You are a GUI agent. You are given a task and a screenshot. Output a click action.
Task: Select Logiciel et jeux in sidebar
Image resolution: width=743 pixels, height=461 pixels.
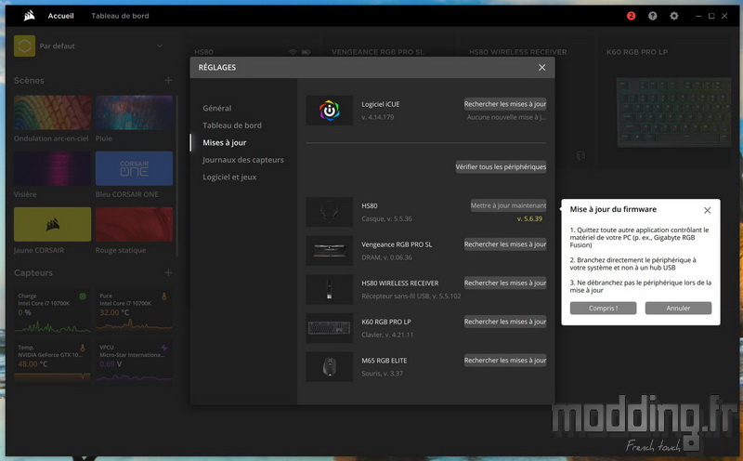[x=229, y=177]
